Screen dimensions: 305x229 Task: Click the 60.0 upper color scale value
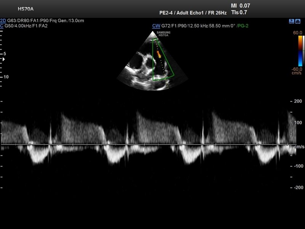298,33
